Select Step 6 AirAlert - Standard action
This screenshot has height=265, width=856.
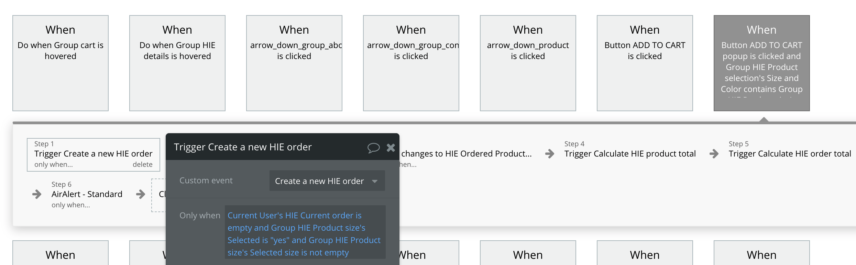click(87, 194)
